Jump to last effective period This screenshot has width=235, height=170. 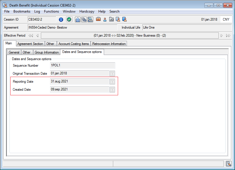tap(228, 35)
